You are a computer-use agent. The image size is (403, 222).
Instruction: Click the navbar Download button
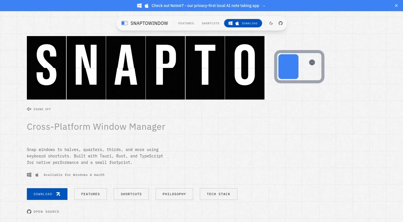tap(243, 23)
